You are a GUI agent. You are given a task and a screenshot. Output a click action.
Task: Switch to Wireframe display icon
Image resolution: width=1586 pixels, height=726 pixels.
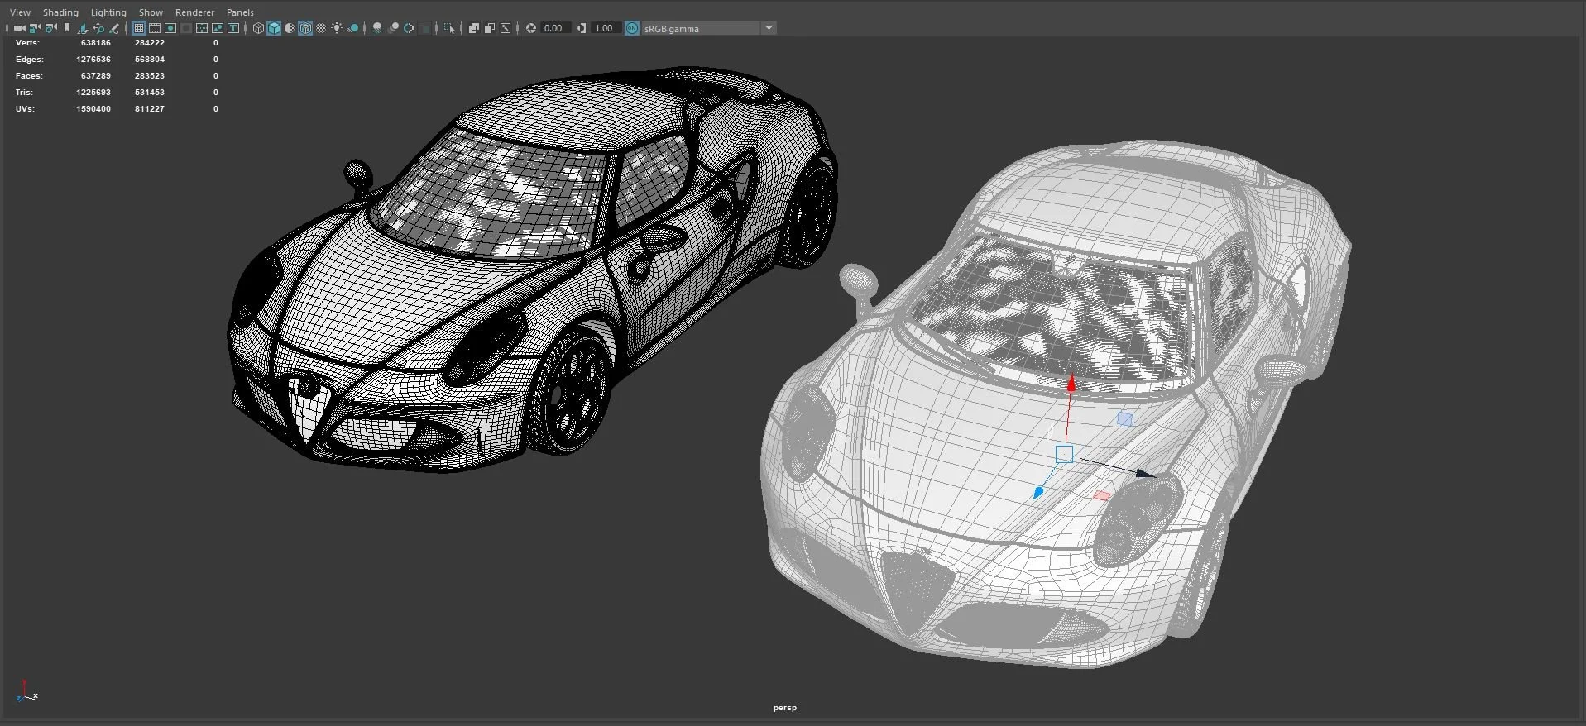258,28
